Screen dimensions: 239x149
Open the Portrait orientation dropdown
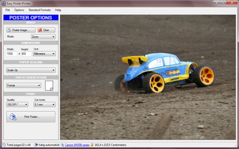click(x=24, y=85)
